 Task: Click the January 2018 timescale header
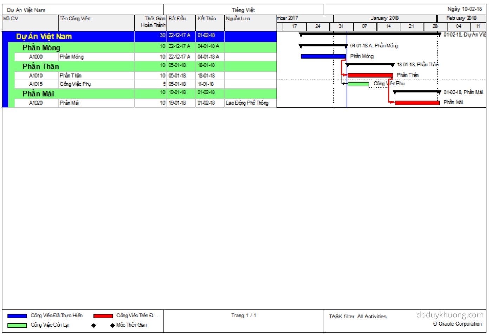[x=384, y=18]
